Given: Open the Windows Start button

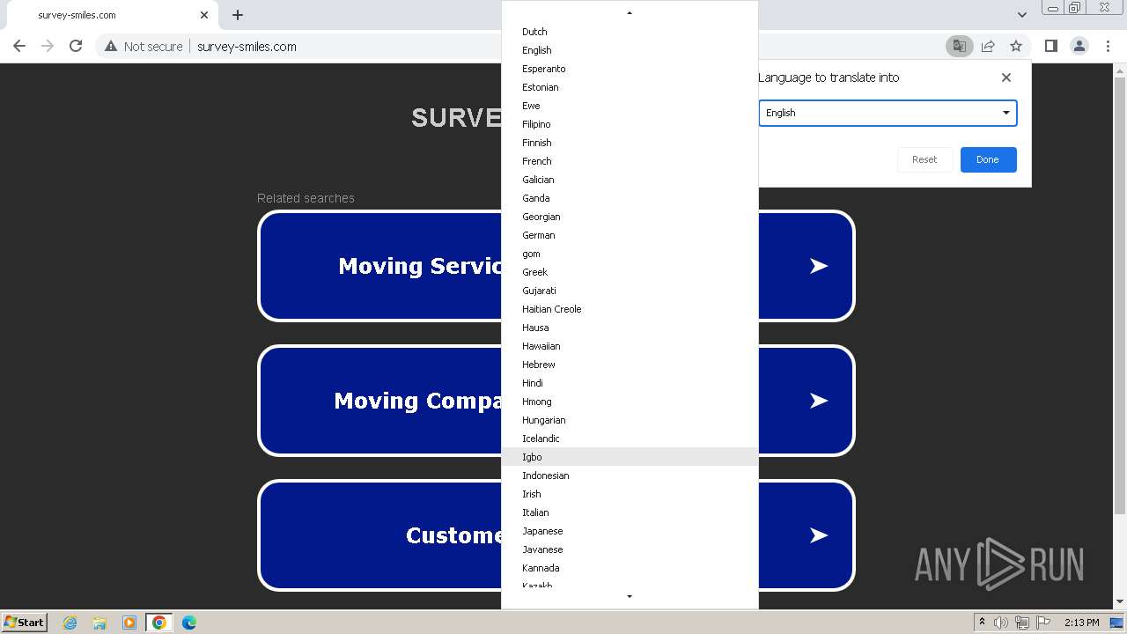Looking at the screenshot, I should pos(25,622).
